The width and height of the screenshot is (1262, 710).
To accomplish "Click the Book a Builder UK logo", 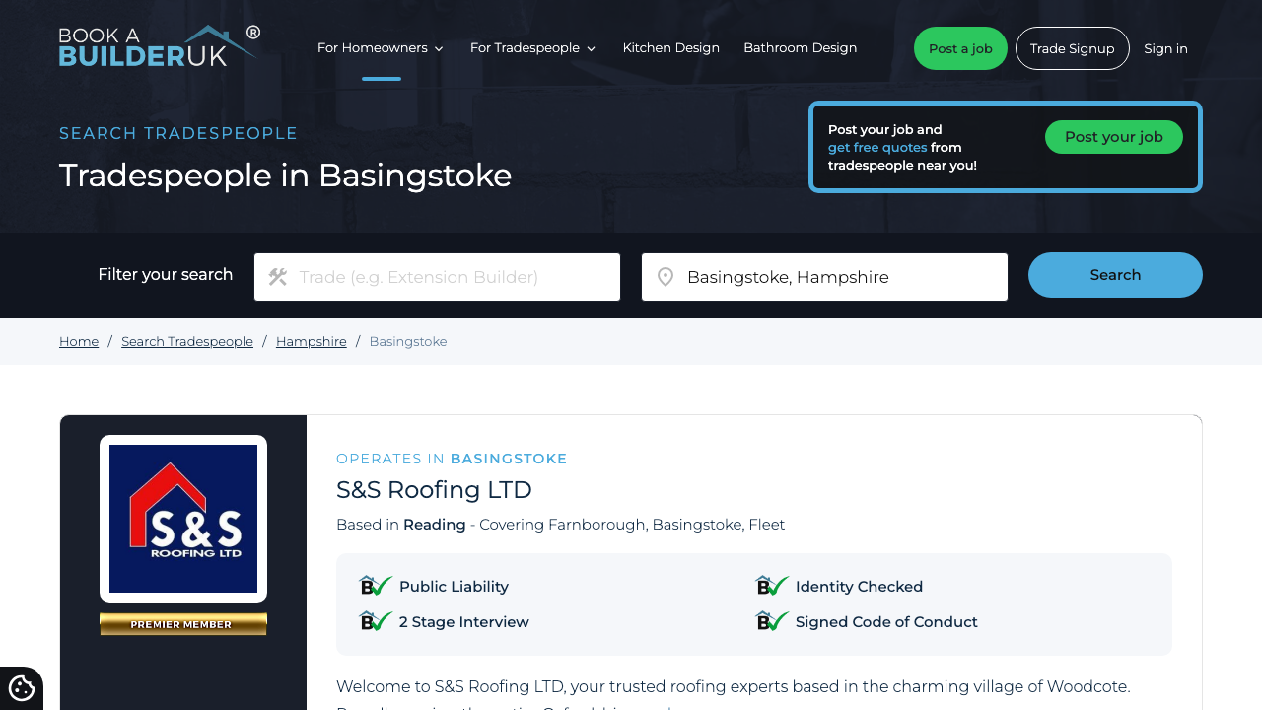I will (x=158, y=46).
